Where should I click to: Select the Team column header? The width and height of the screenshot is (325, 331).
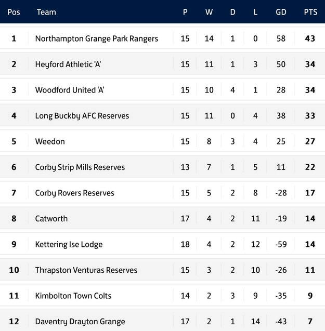pyautogui.click(x=46, y=12)
